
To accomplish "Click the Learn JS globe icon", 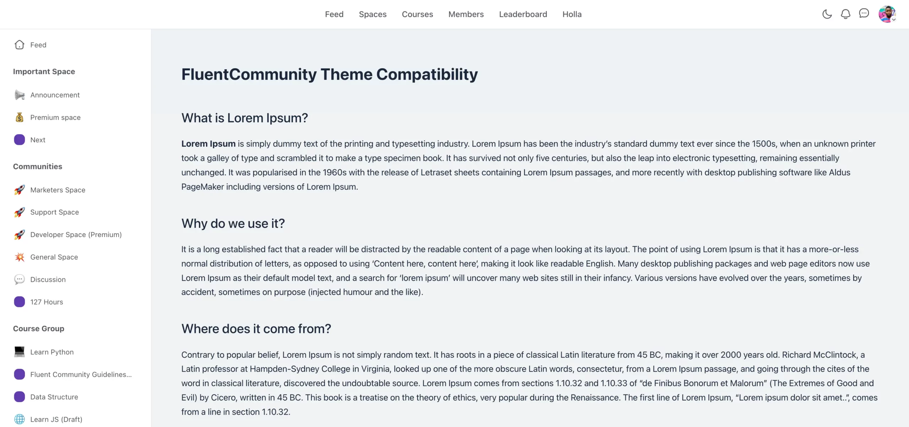I will (20, 419).
